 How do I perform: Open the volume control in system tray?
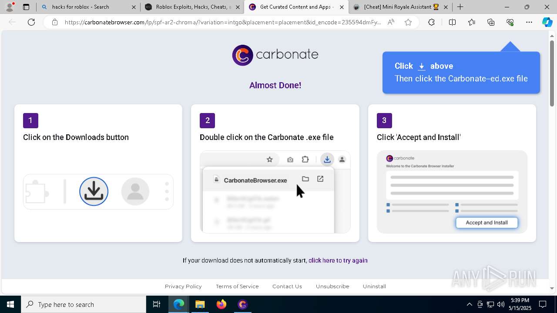(501, 304)
